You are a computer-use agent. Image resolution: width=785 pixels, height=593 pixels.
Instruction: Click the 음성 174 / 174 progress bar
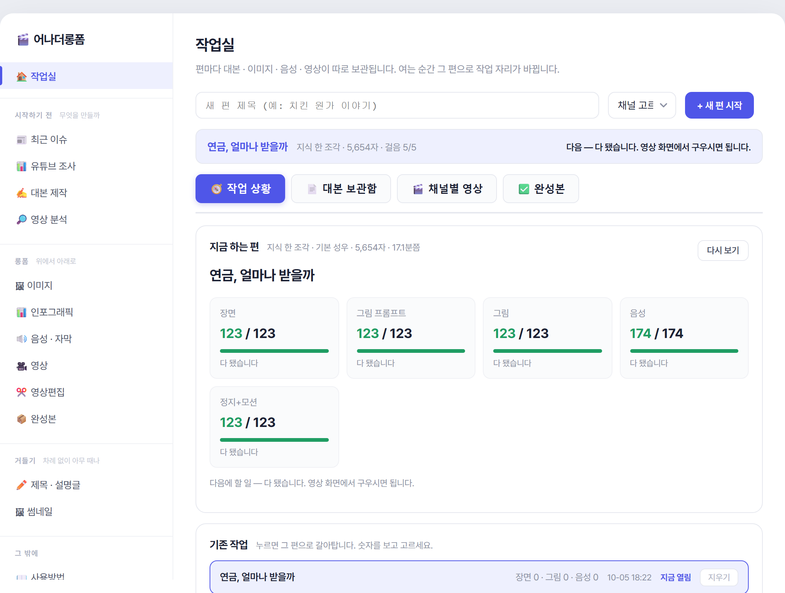684,351
